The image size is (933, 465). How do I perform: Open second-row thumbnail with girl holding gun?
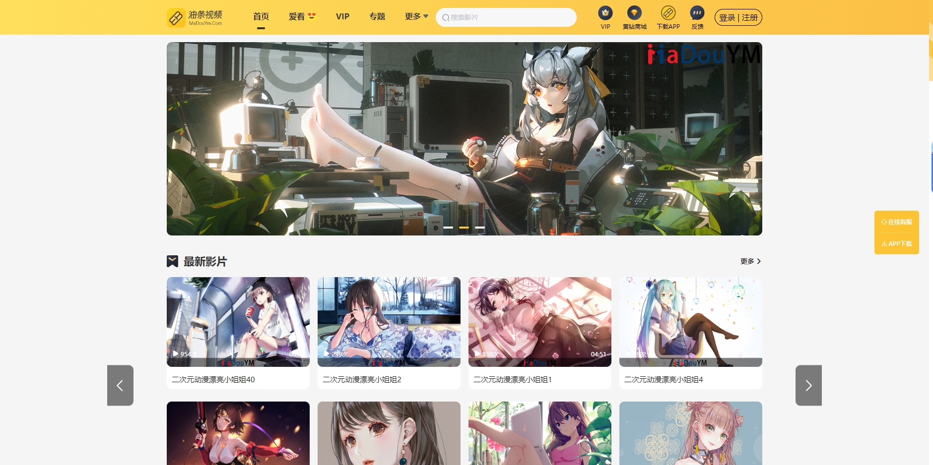click(238, 433)
